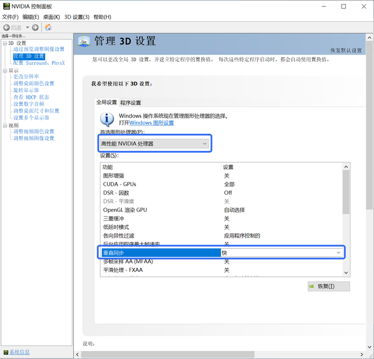The image size is (374, 359).
Task: Open 设置多个显示器 task
Action: (31, 118)
